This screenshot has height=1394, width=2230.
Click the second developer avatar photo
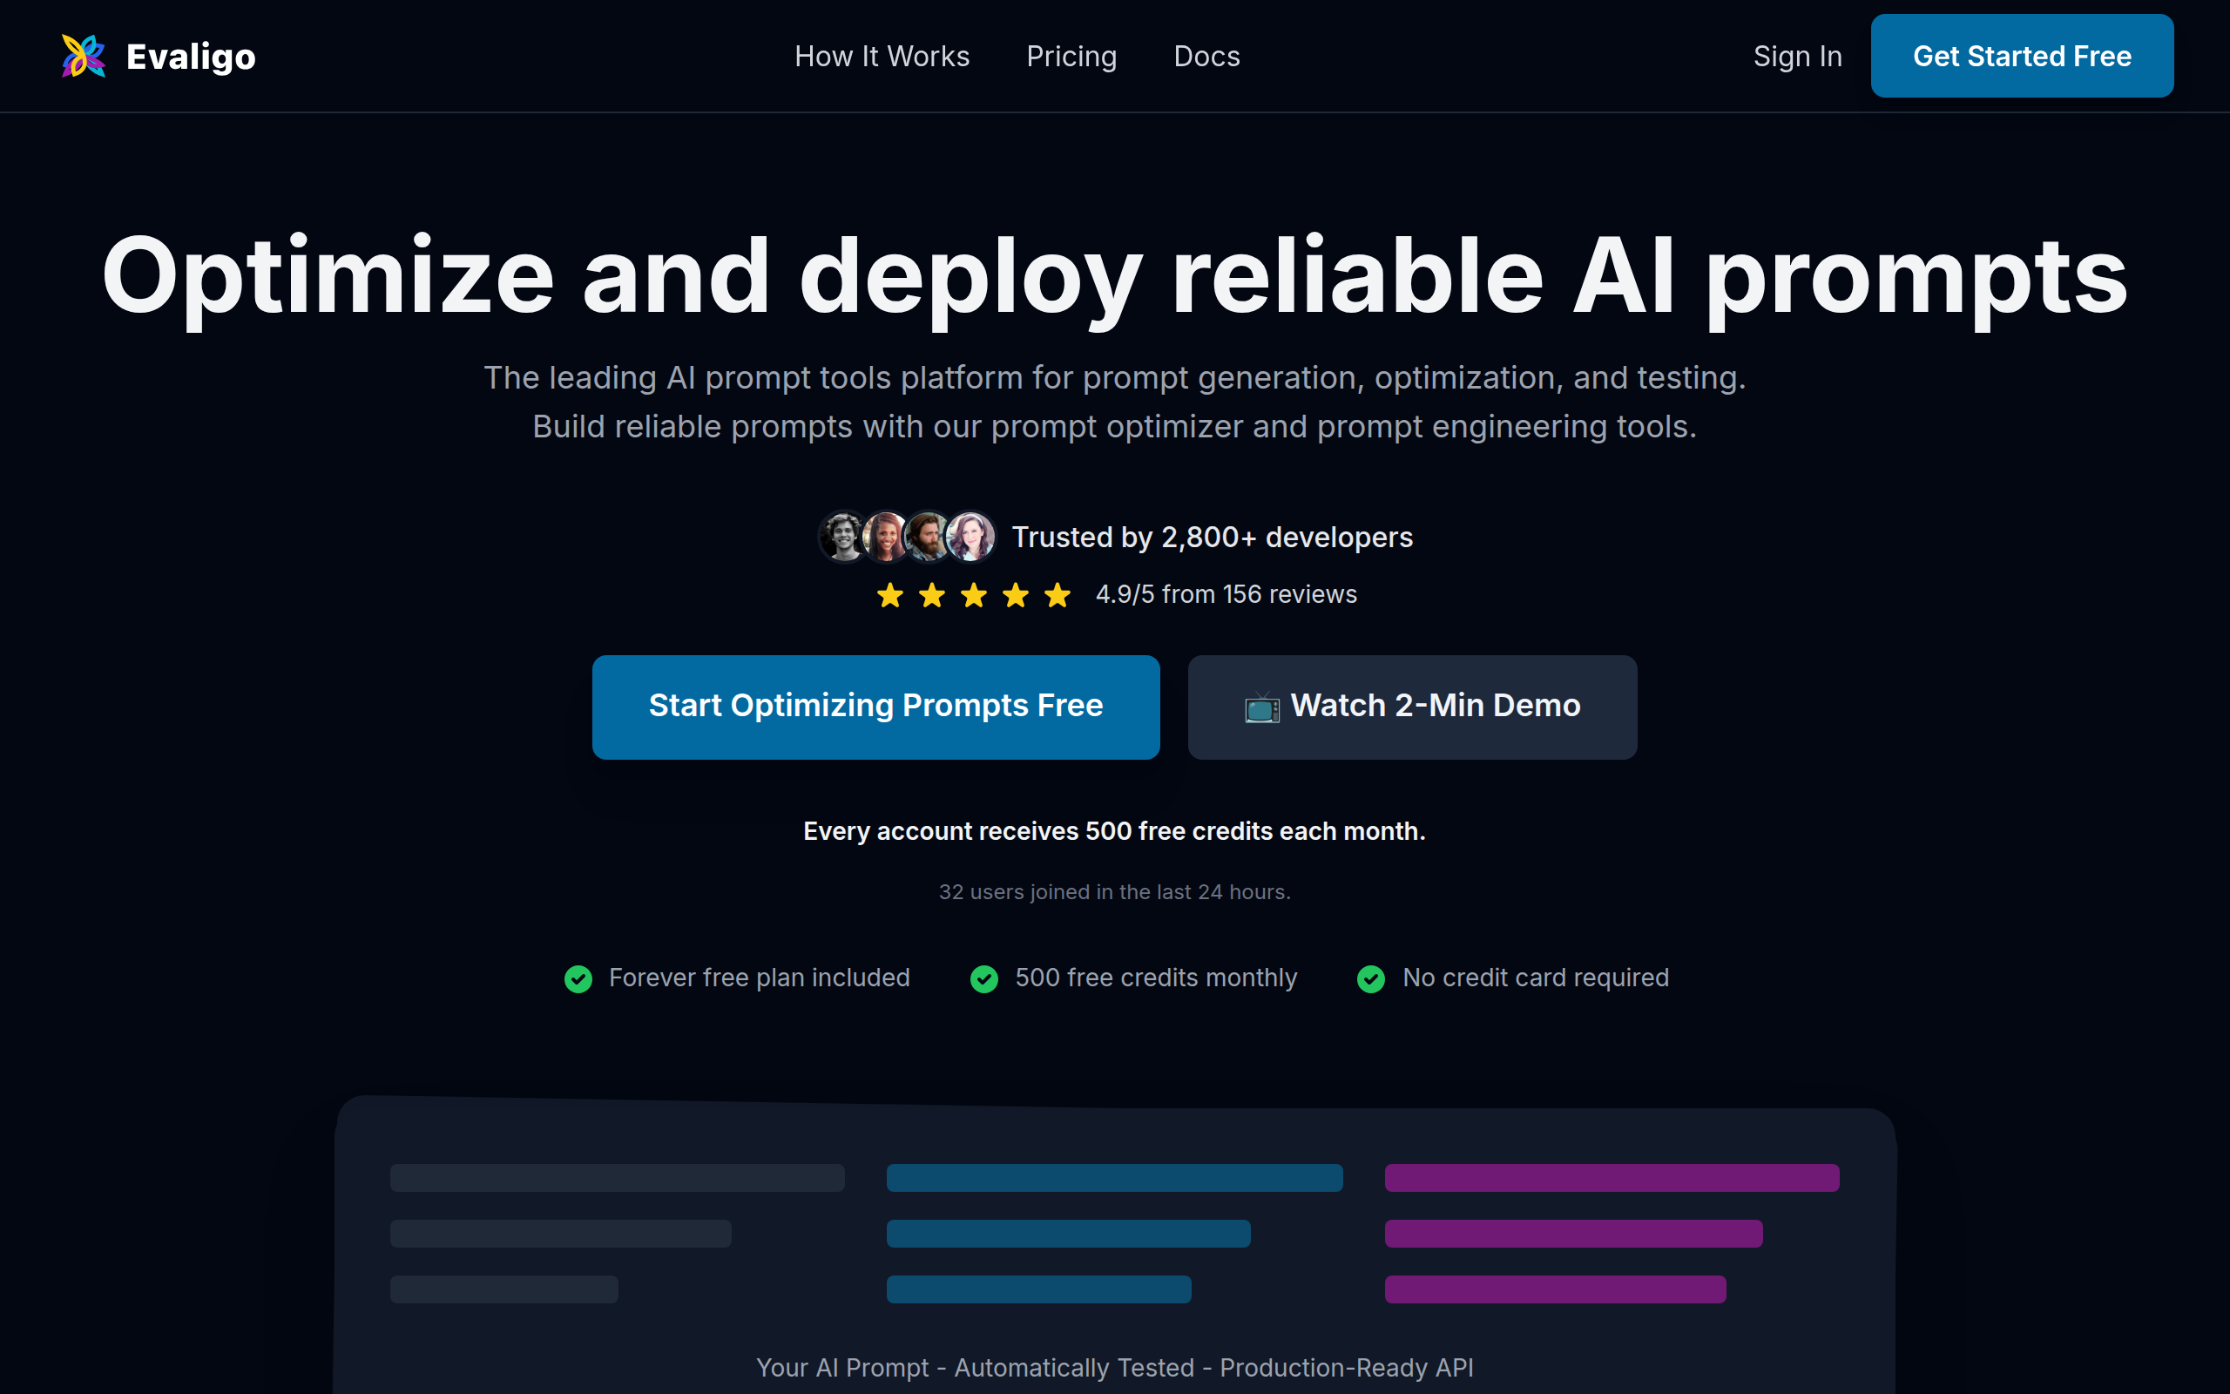[x=885, y=537]
